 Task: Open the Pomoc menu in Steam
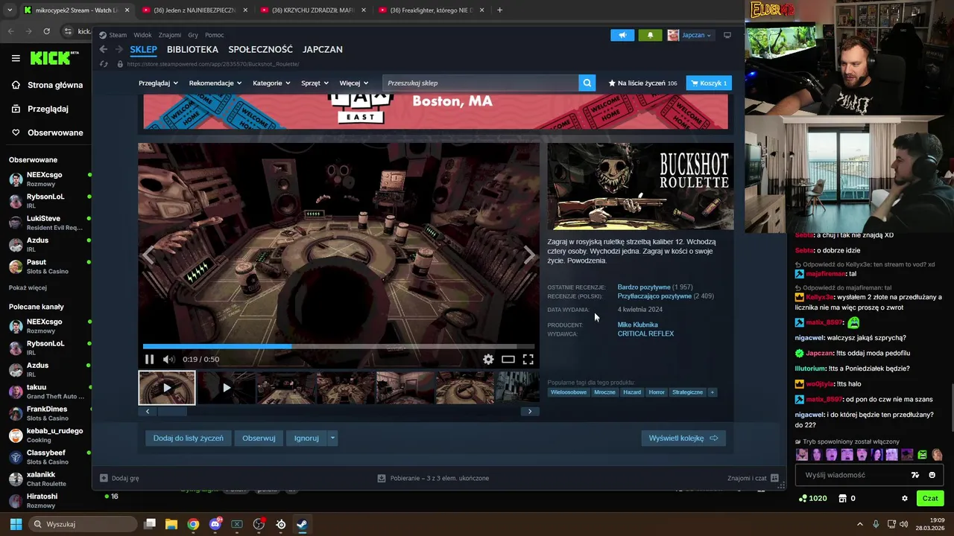(215, 35)
